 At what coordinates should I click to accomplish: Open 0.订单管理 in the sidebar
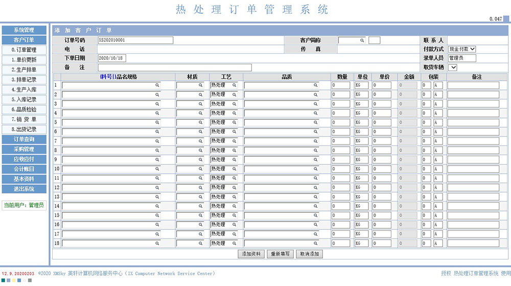pos(24,50)
